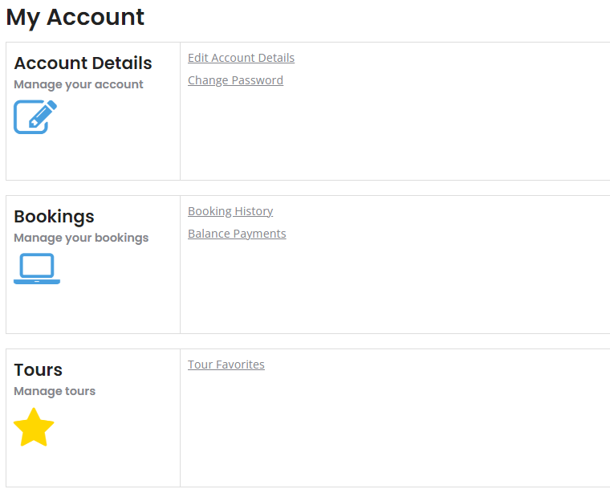Click the blue pencil edit icon
Viewport: 610px width, 489px height.
click(x=35, y=116)
